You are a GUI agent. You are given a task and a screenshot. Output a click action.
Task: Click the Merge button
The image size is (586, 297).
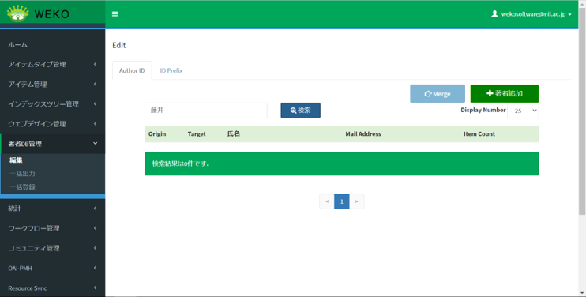click(x=438, y=94)
